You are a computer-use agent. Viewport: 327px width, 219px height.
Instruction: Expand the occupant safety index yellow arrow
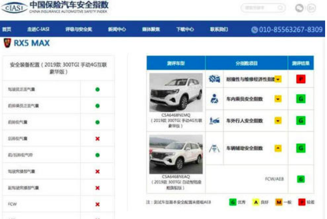tap(278, 99)
